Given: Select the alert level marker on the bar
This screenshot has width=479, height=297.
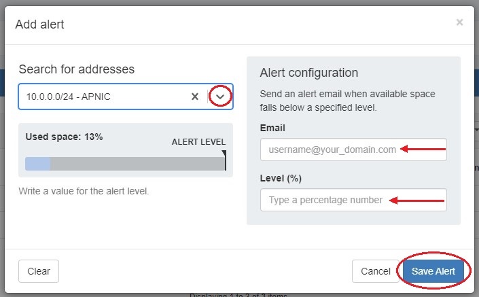Looking at the screenshot, I should point(224,160).
